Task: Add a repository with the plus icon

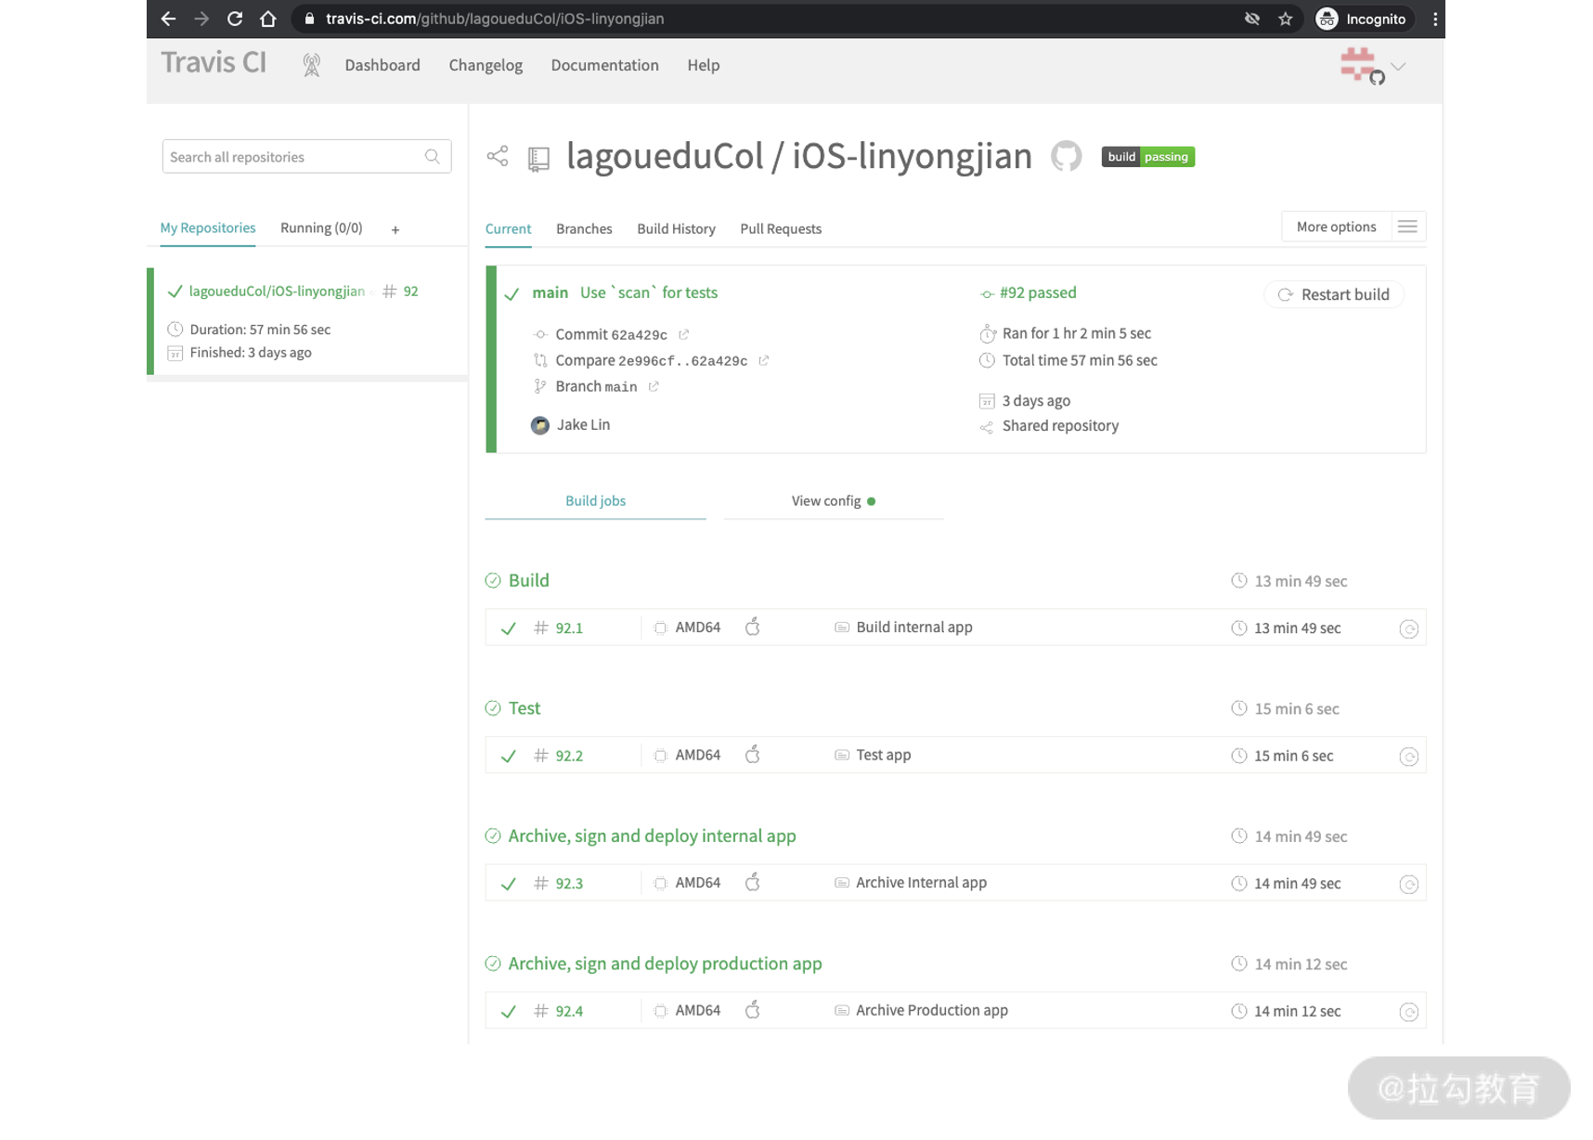Action: [x=395, y=229]
